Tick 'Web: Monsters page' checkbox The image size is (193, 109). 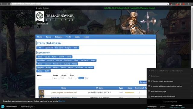click(149, 91)
